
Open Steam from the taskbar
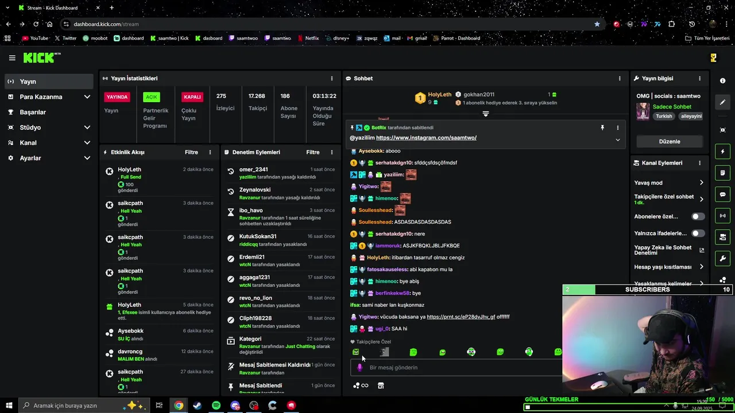point(198,406)
